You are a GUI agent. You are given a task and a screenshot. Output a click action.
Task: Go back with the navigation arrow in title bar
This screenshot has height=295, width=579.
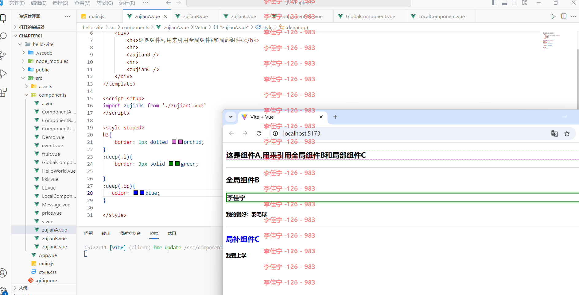[x=168, y=3]
